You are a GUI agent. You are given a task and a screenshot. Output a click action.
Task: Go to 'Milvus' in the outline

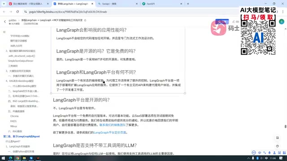[14, 126]
